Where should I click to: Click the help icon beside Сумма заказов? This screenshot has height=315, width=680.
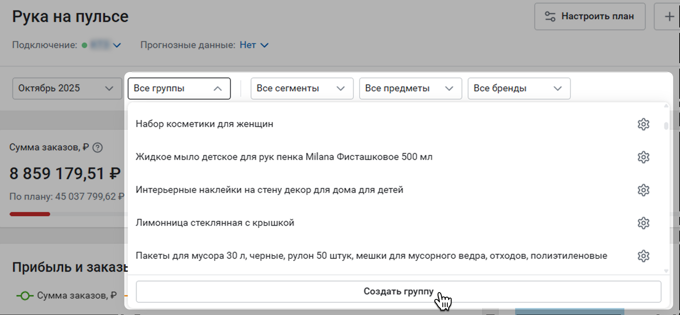98,148
